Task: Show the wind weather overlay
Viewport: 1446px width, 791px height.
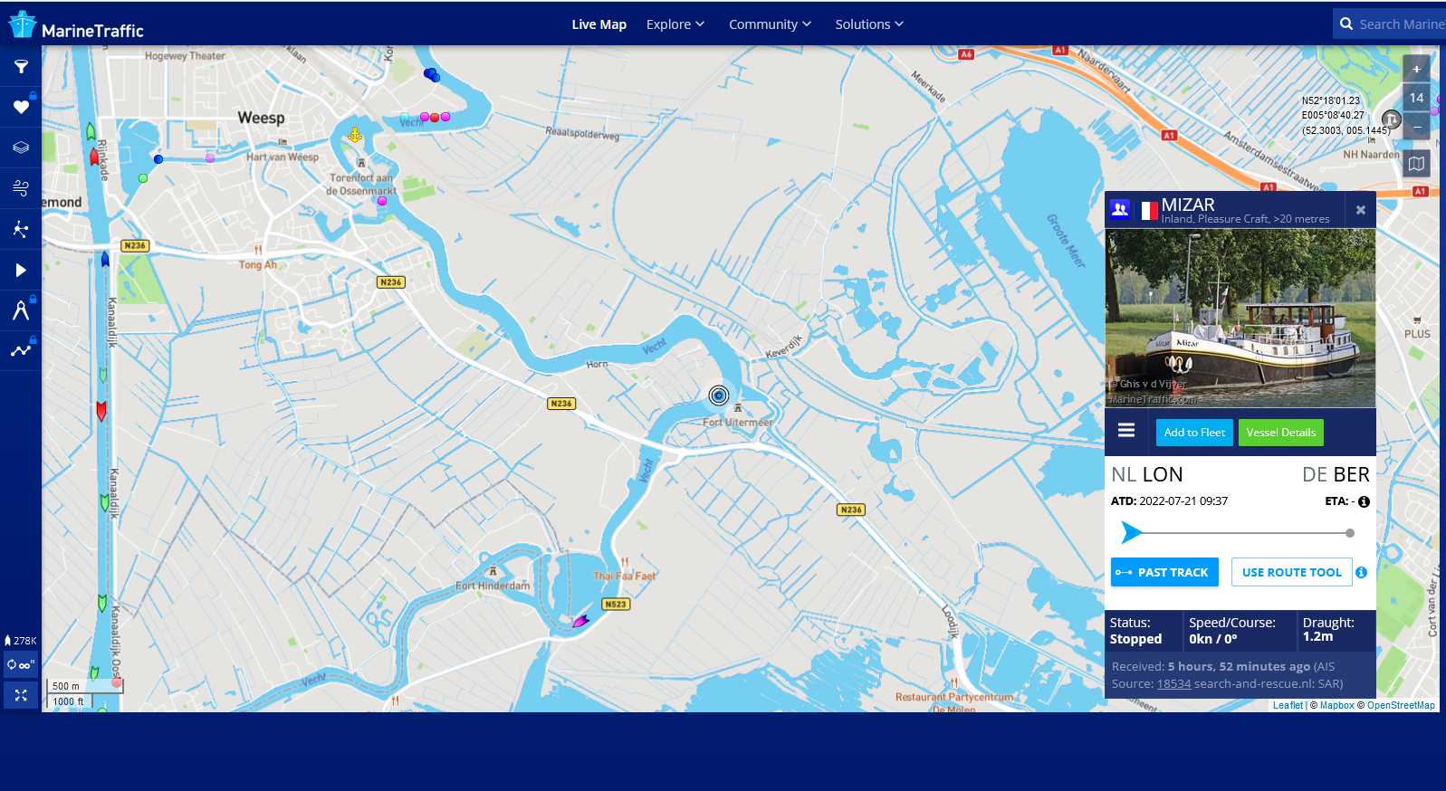Action: tap(21, 188)
